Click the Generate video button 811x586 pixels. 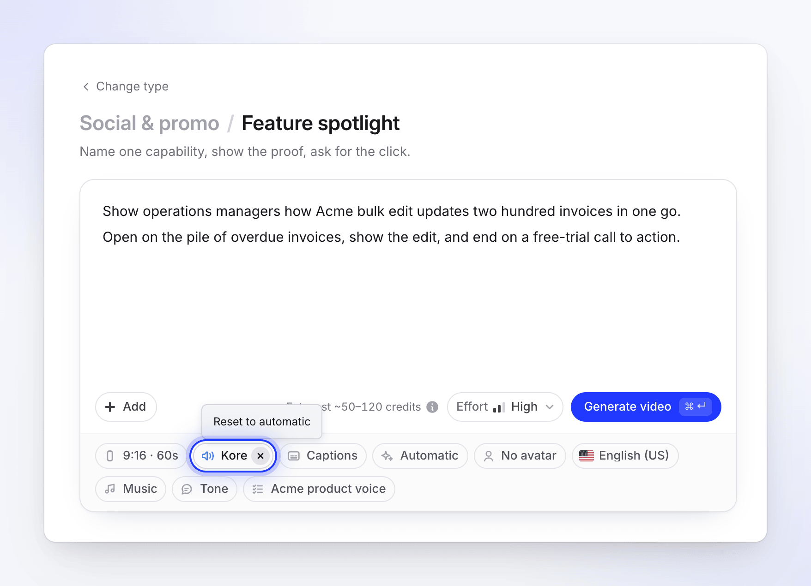coord(646,407)
